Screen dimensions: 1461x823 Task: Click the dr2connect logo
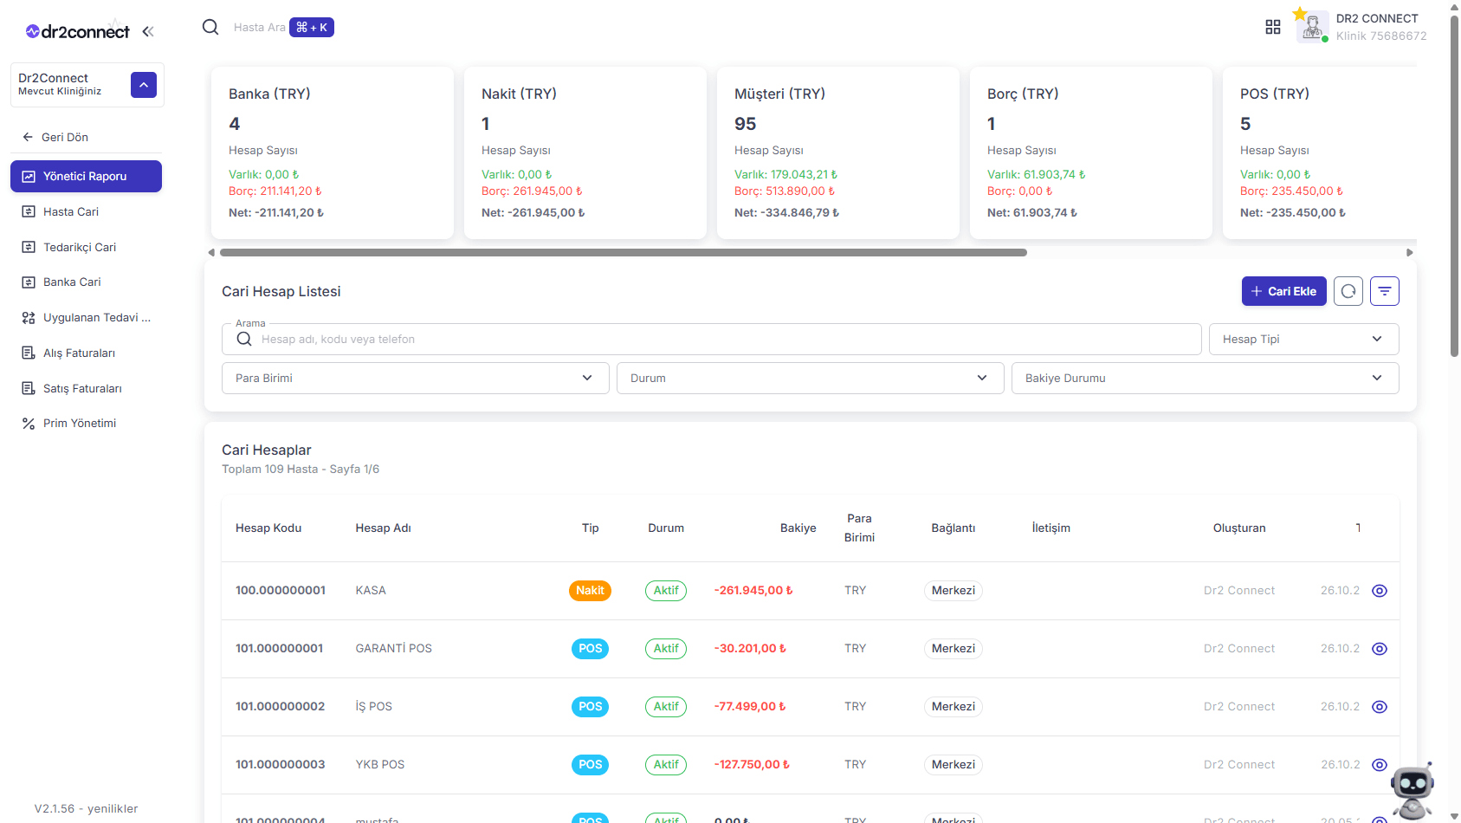coord(77,31)
